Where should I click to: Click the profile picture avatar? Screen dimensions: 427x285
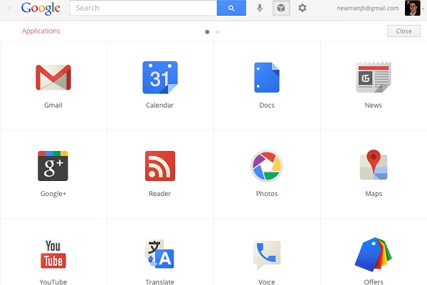click(412, 8)
